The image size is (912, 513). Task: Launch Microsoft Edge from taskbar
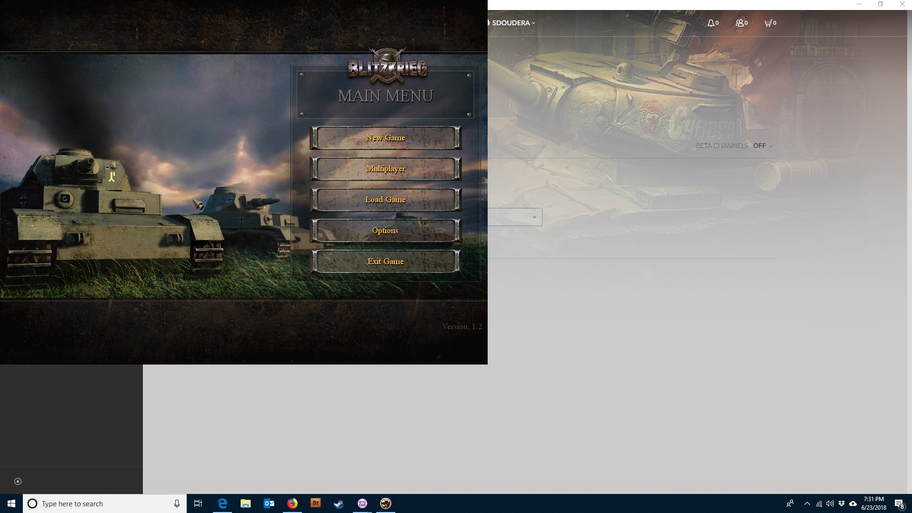[222, 503]
